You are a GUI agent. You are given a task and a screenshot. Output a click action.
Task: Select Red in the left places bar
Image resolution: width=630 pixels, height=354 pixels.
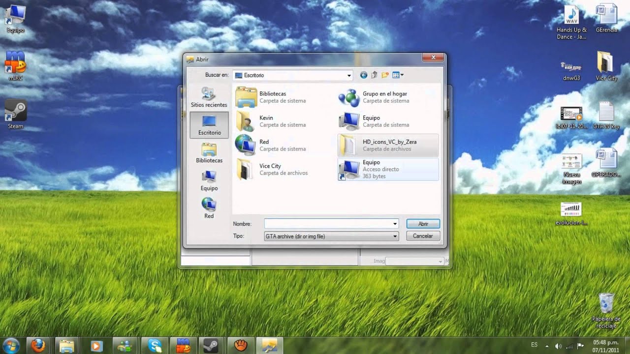(209, 208)
